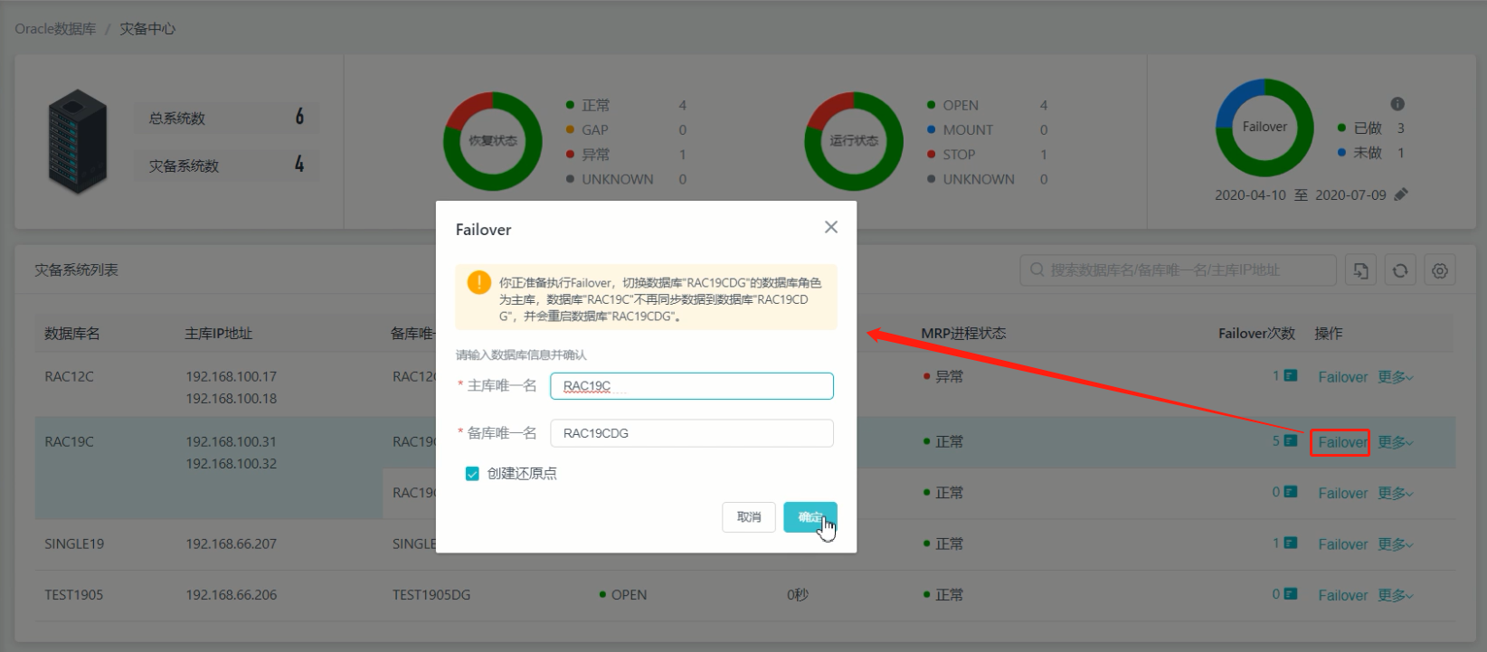
Task: Open the list column settings gear
Action: pyautogui.click(x=1440, y=270)
